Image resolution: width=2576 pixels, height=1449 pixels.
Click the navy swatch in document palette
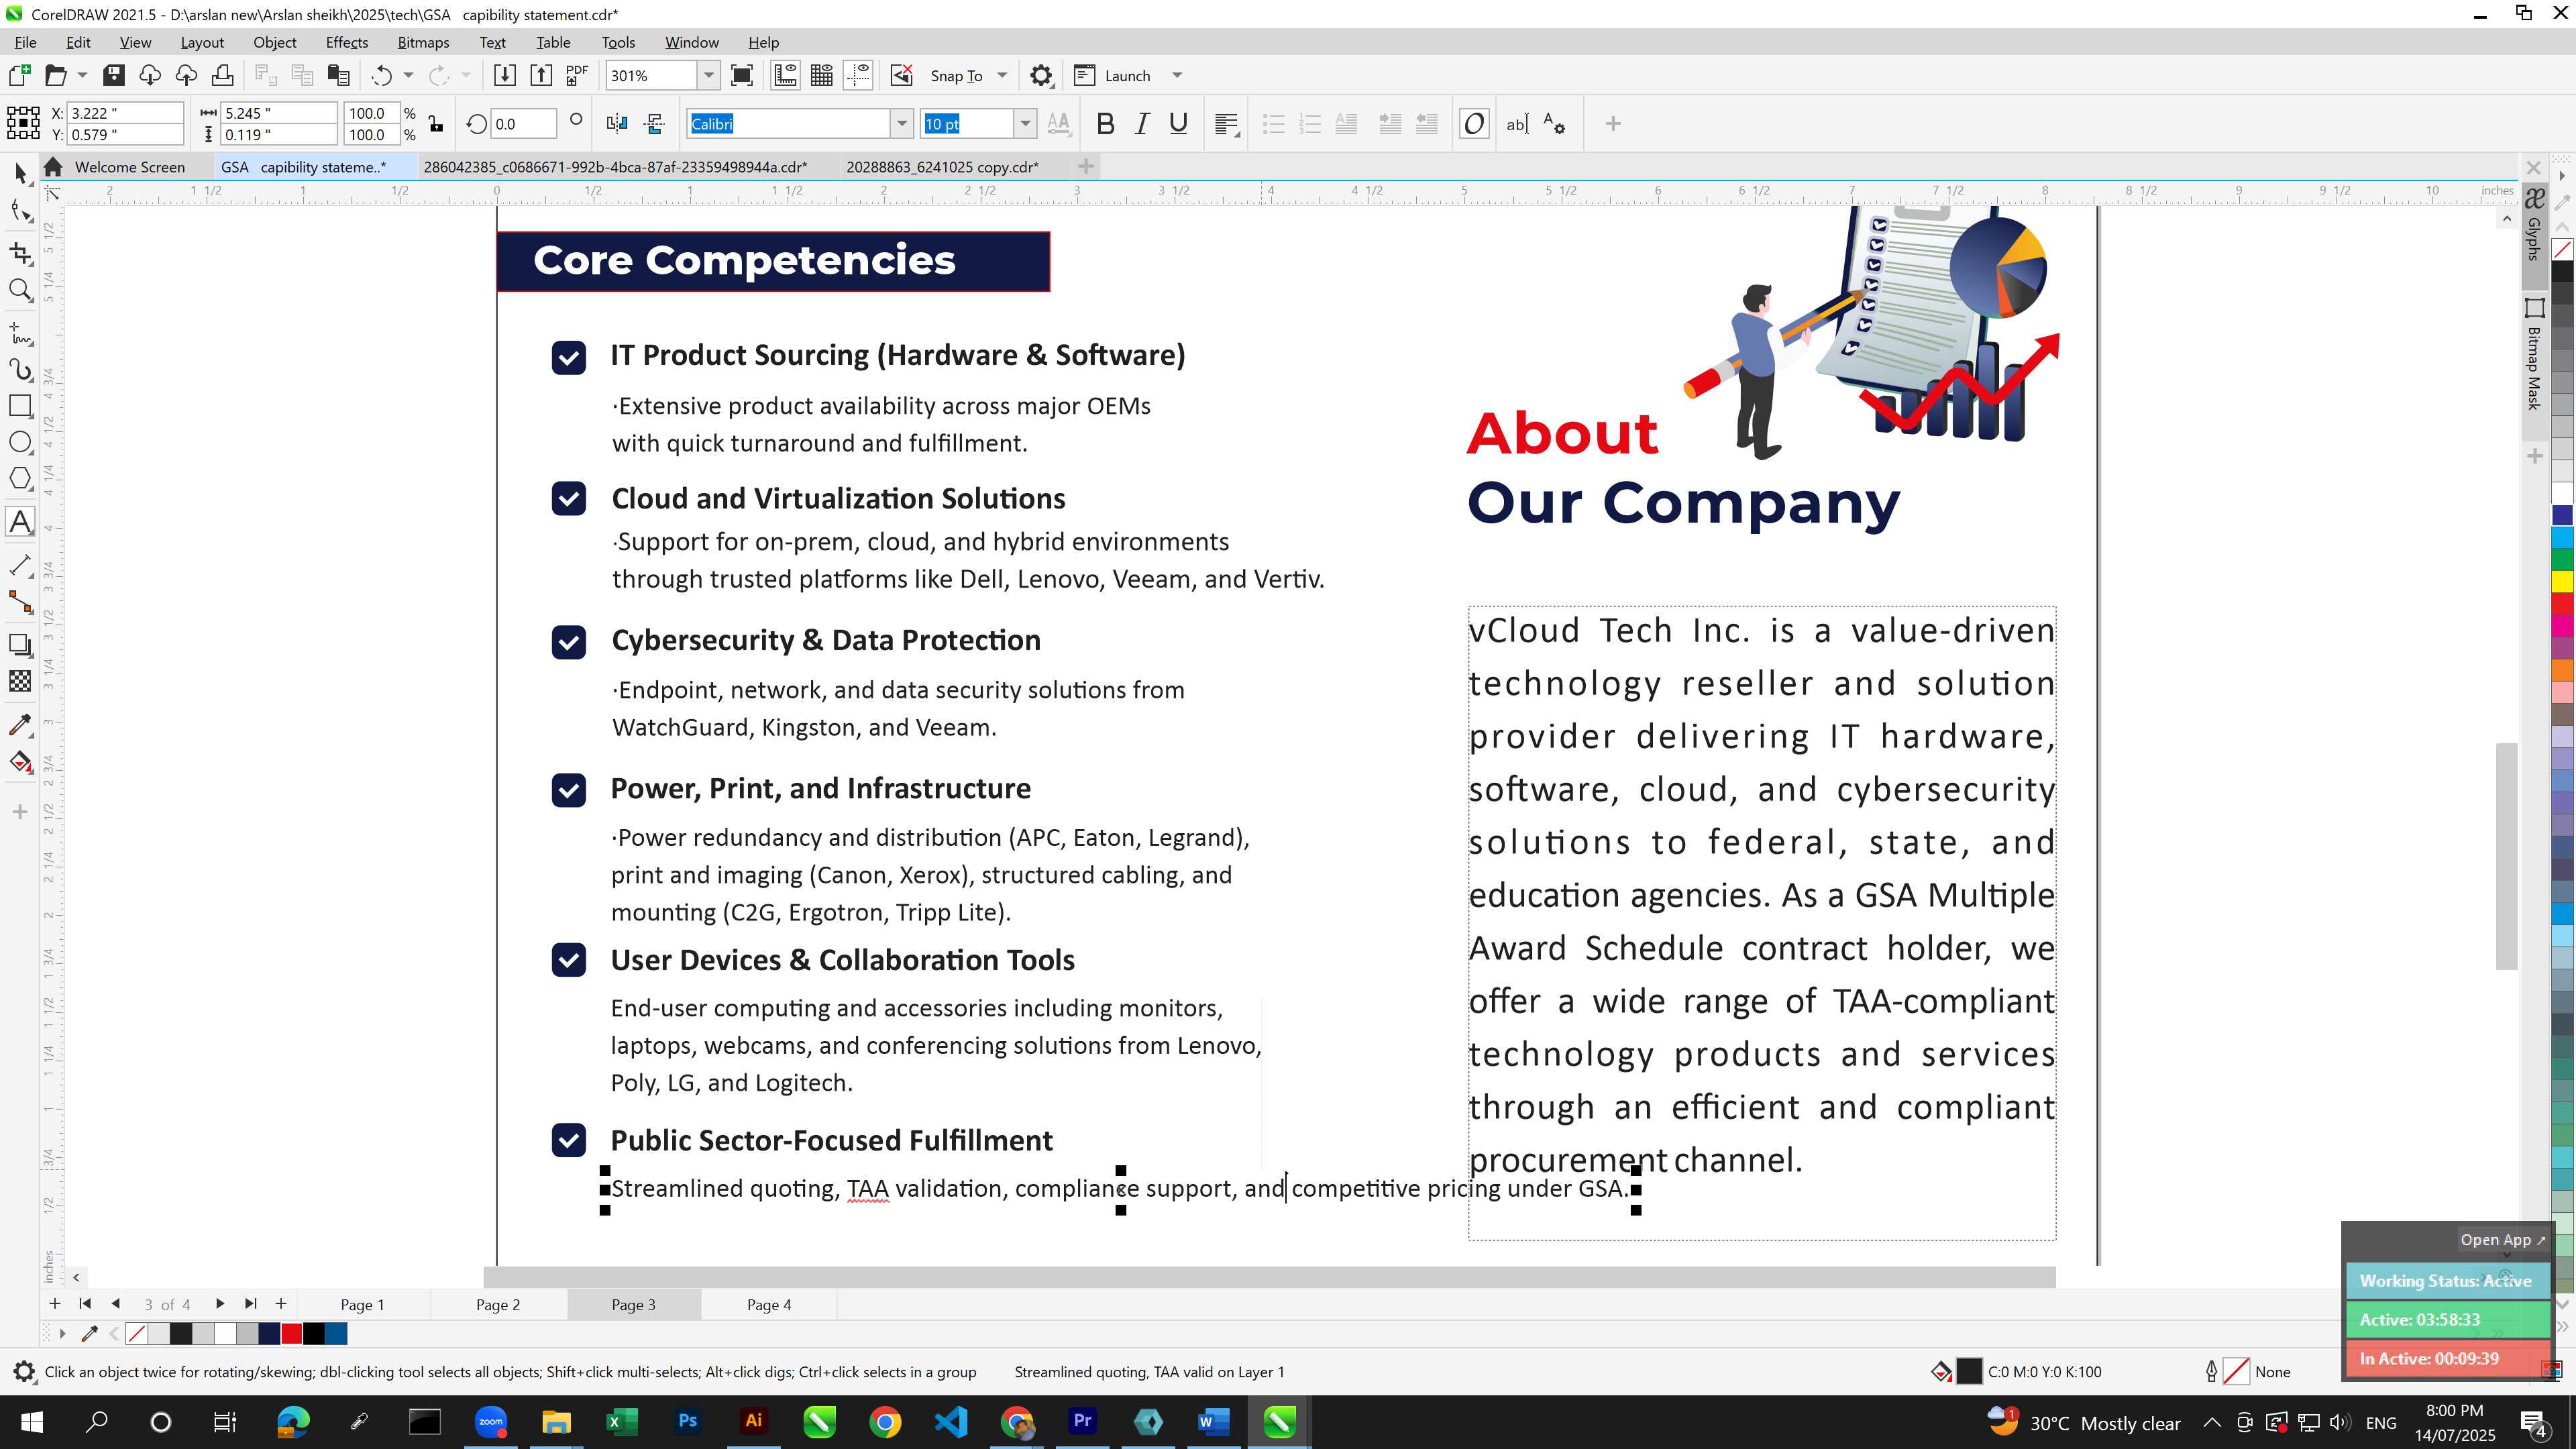click(x=269, y=1333)
